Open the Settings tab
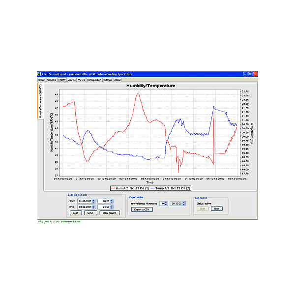This screenshot has width=295, height=295. tap(108, 80)
